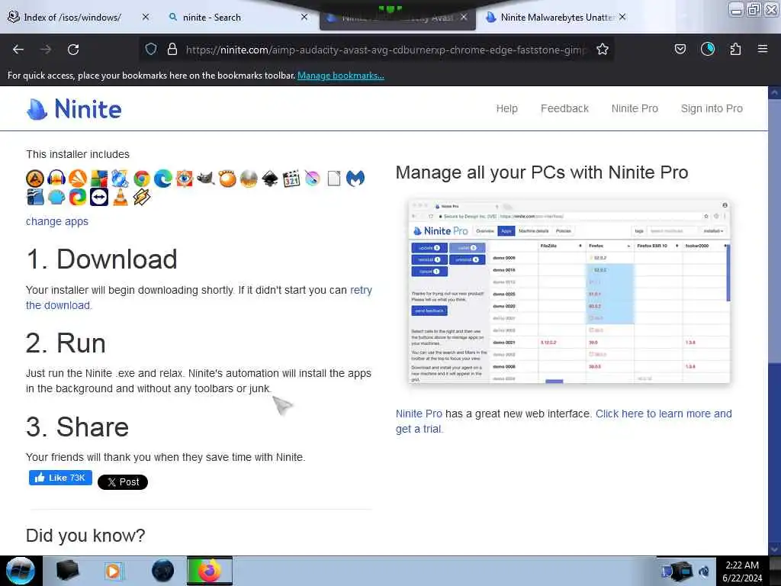Close the ninite - Search tab
Screen dimensions: 781x586
tap(304, 17)
